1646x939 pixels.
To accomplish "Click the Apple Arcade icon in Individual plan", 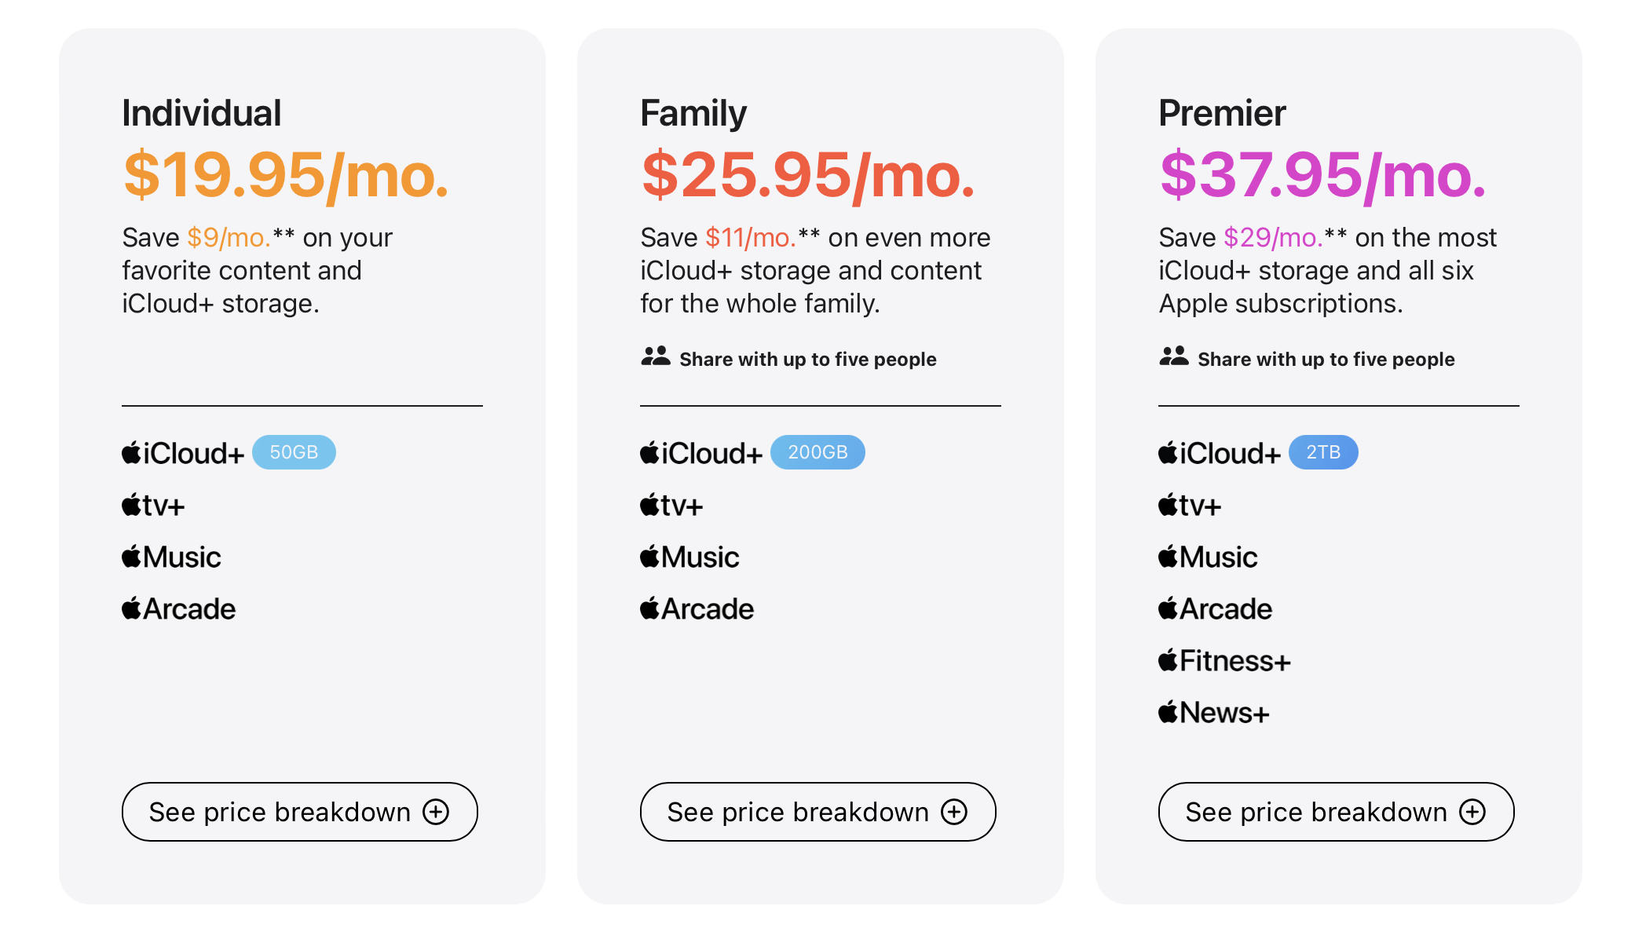I will (x=132, y=609).
